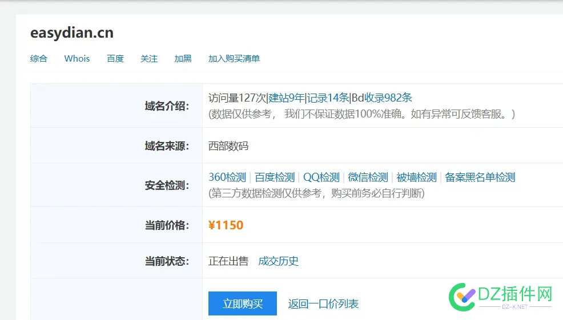
Task: Select the 当前状态 row label
Action: [x=167, y=261]
